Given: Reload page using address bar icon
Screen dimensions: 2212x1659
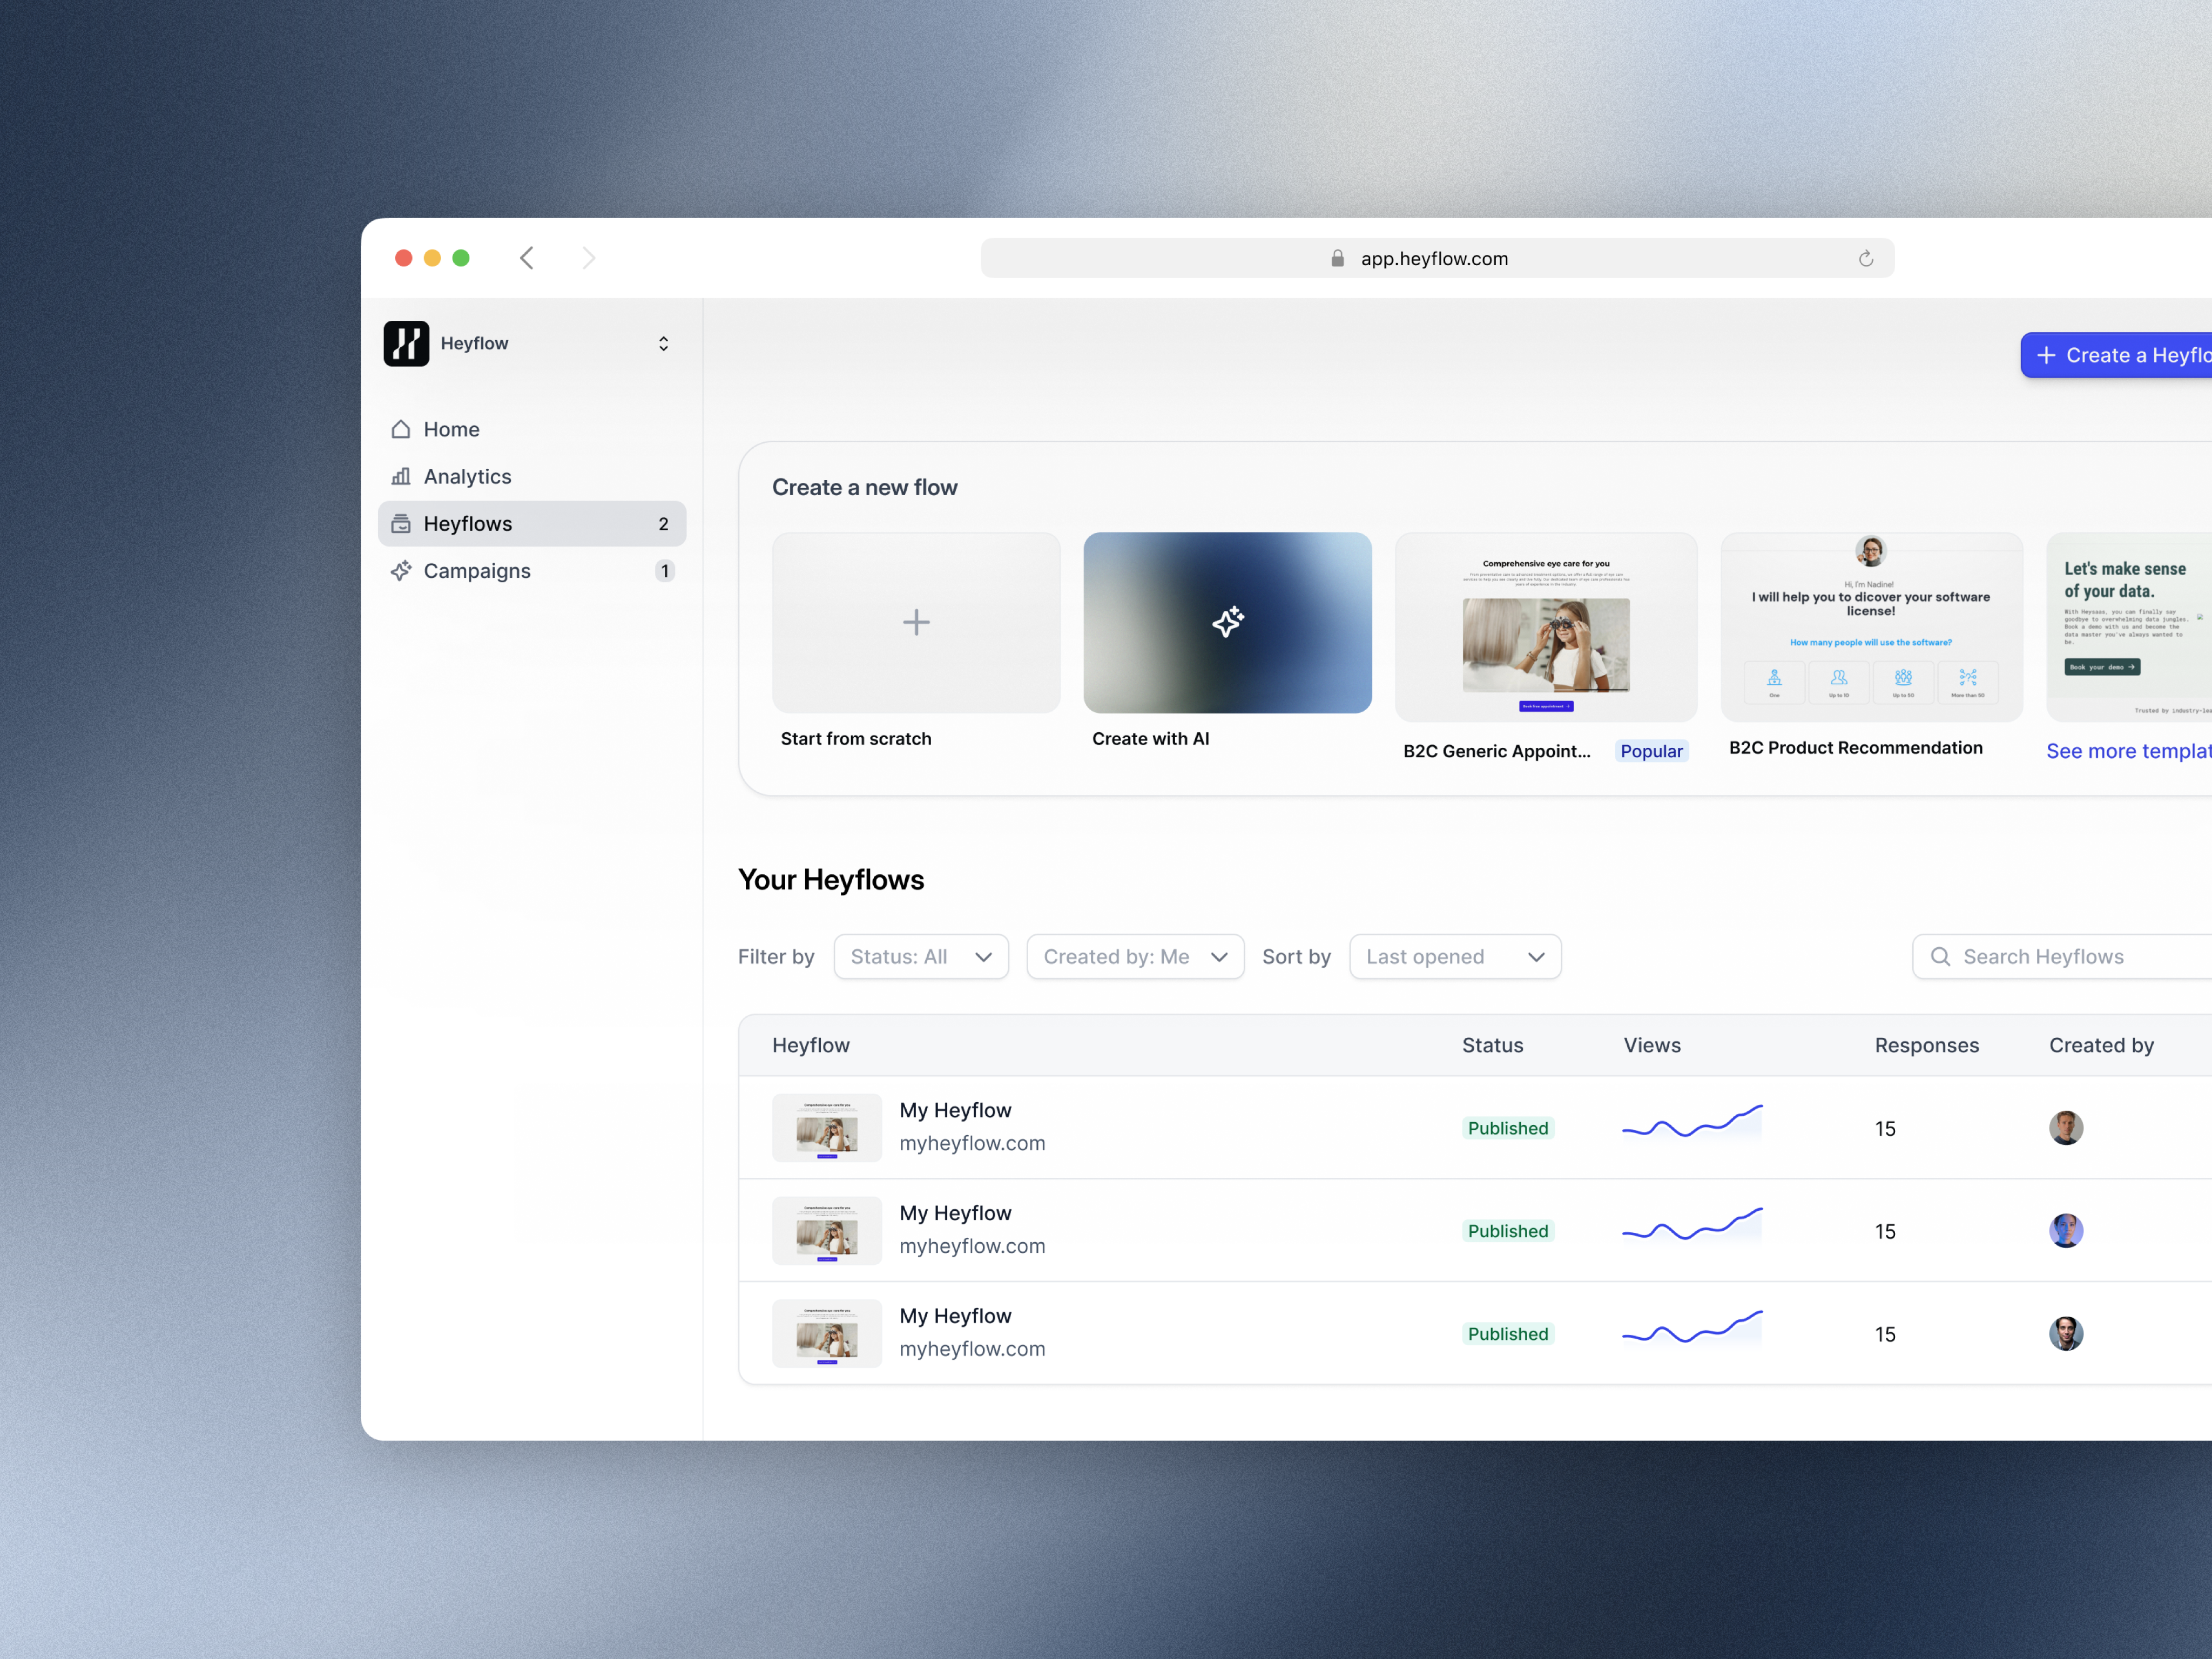Looking at the screenshot, I should (1865, 259).
